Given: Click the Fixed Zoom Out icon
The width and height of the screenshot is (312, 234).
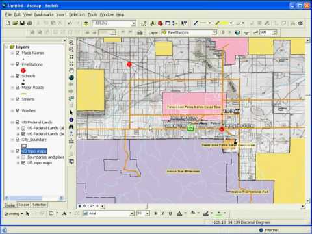Looking at the screenshot, I should pos(71,64).
